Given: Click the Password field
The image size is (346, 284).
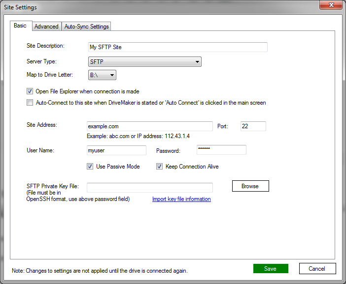Looking at the screenshot, I should coord(221,150).
